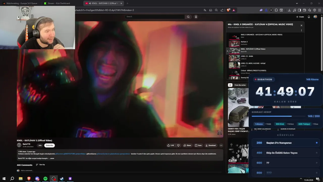Open the Leo AI sparkle icon
This screenshot has width=323, height=182.
point(309,10)
